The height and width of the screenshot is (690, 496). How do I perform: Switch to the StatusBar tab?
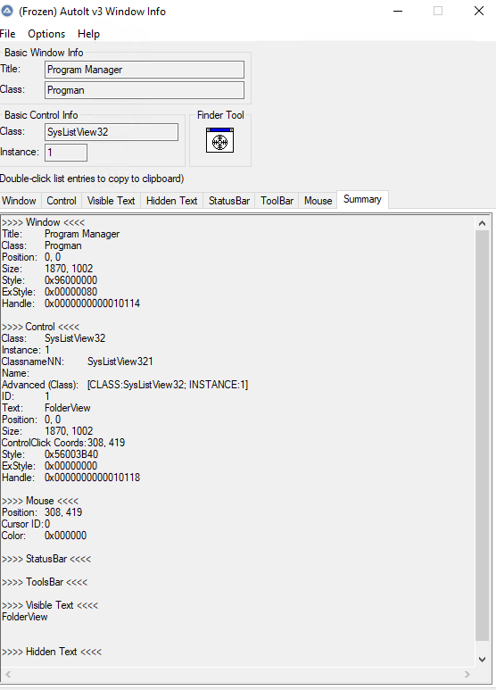coord(229,201)
